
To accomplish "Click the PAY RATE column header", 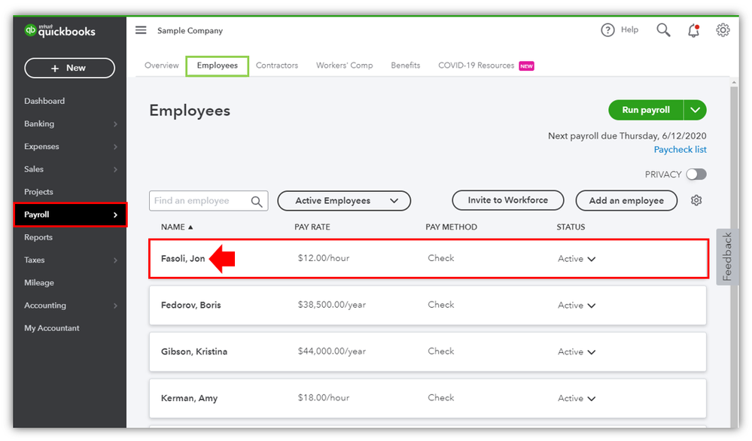I will click(312, 227).
